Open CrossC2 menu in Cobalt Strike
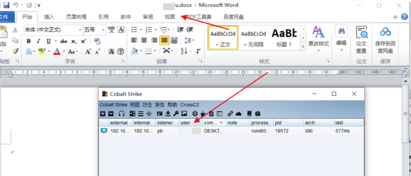 click(x=190, y=105)
